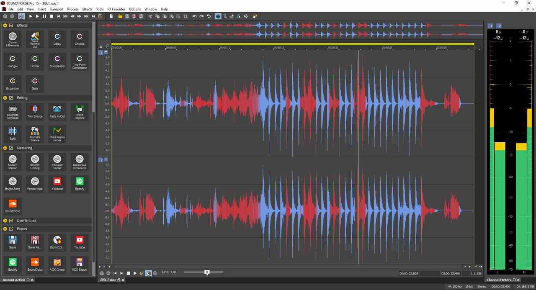
Task: Apply Fade In/Out
Action: tap(57, 112)
